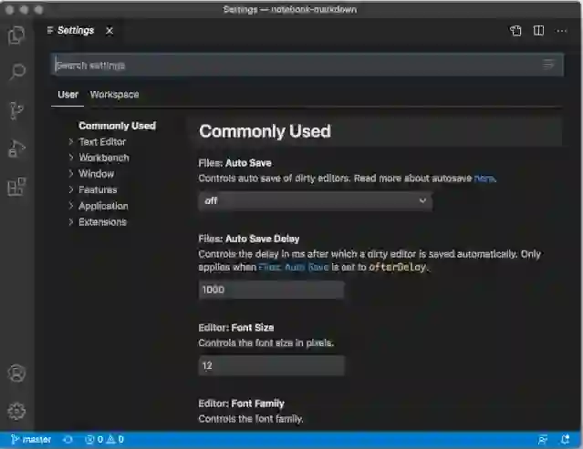
Task: Open the More Actions ellipsis menu
Action: click(561, 31)
